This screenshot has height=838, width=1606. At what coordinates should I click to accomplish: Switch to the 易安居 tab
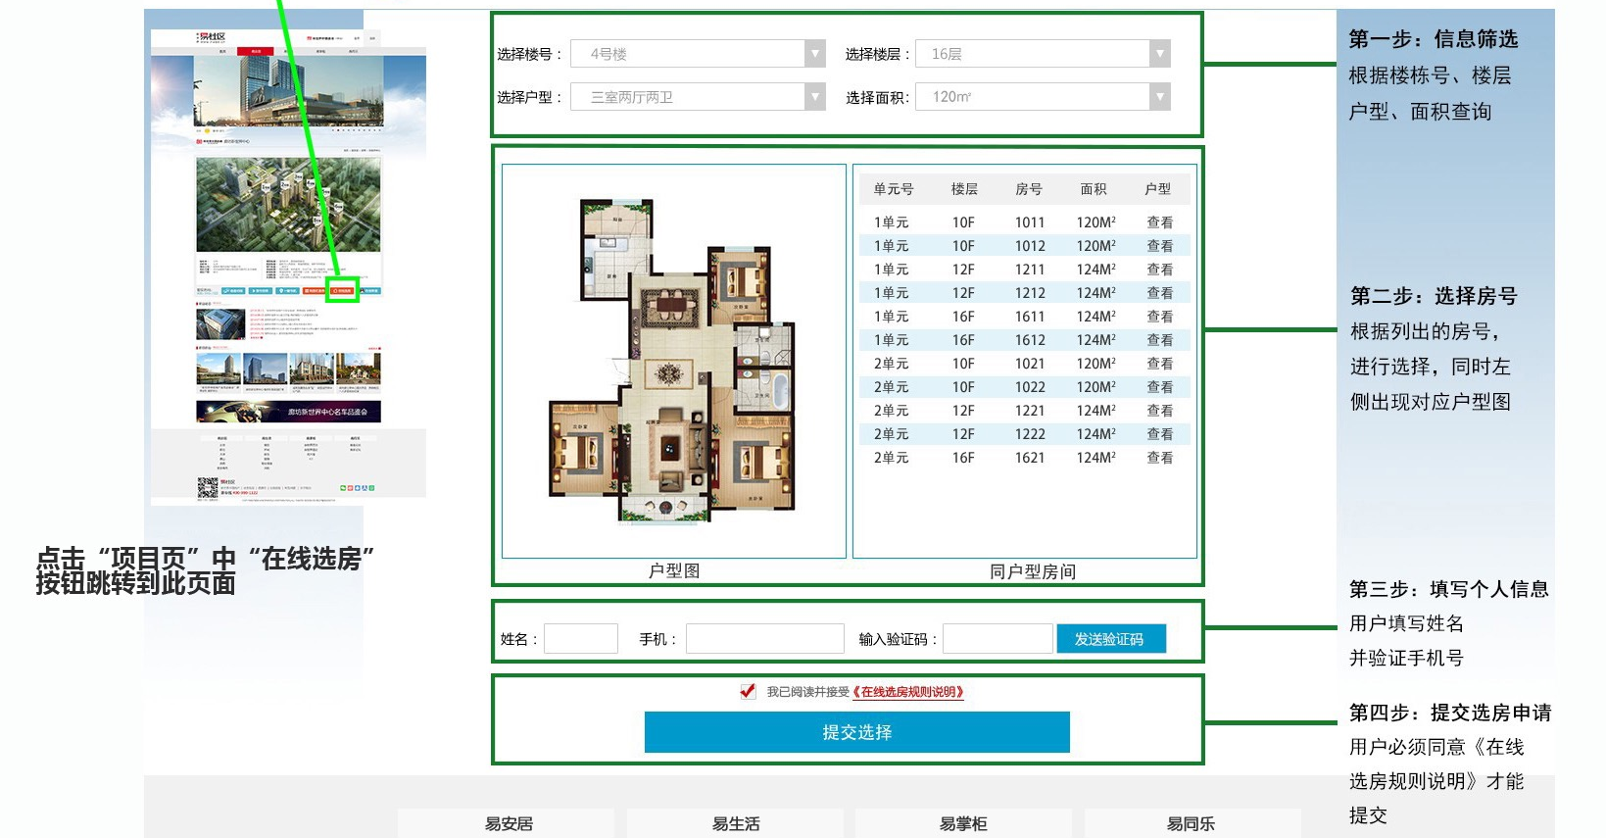coord(508,823)
